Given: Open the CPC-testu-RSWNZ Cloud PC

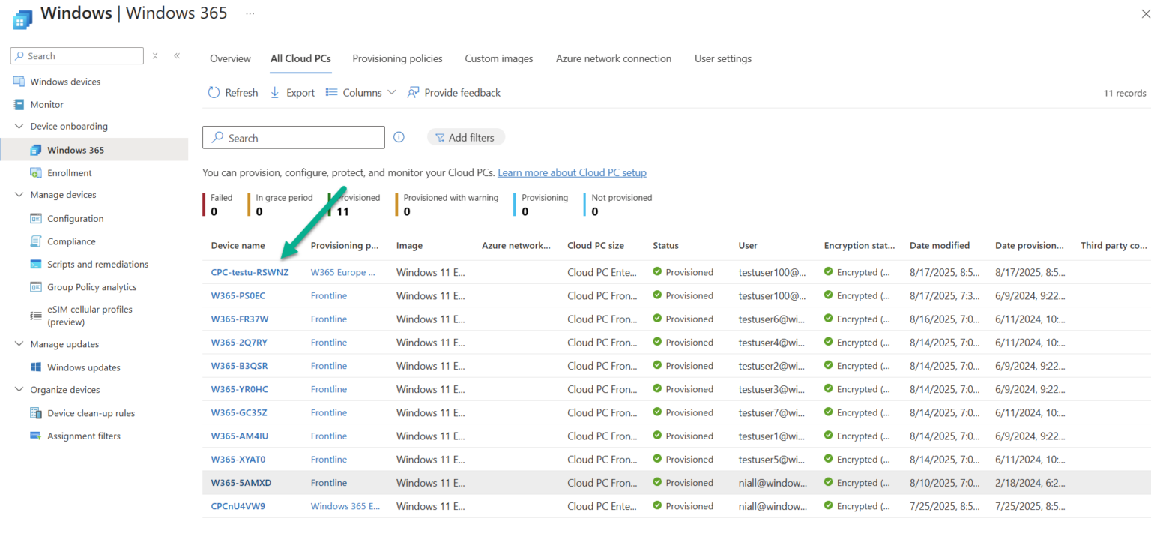Looking at the screenshot, I should pyautogui.click(x=250, y=272).
